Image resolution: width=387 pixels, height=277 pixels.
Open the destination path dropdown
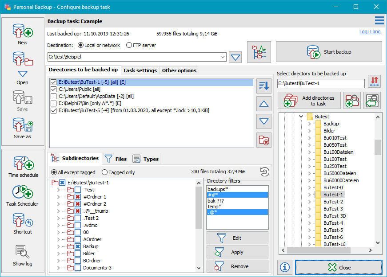click(x=222, y=57)
